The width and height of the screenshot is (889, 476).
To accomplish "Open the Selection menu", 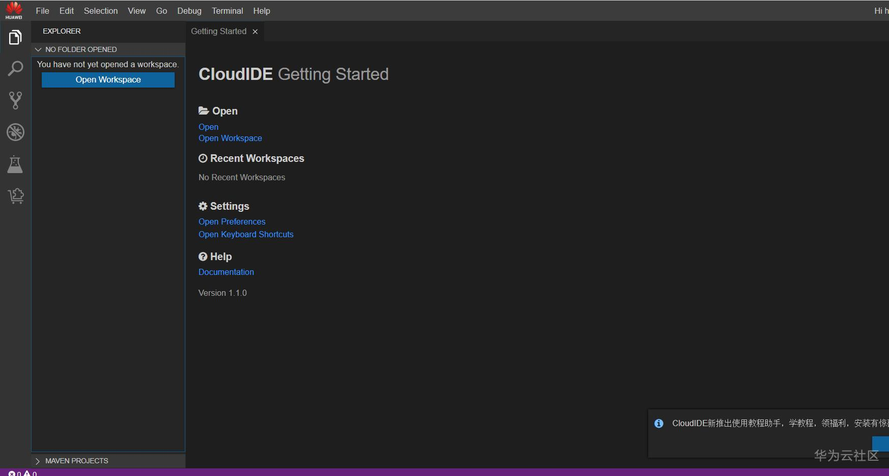I will (x=101, y=11).
